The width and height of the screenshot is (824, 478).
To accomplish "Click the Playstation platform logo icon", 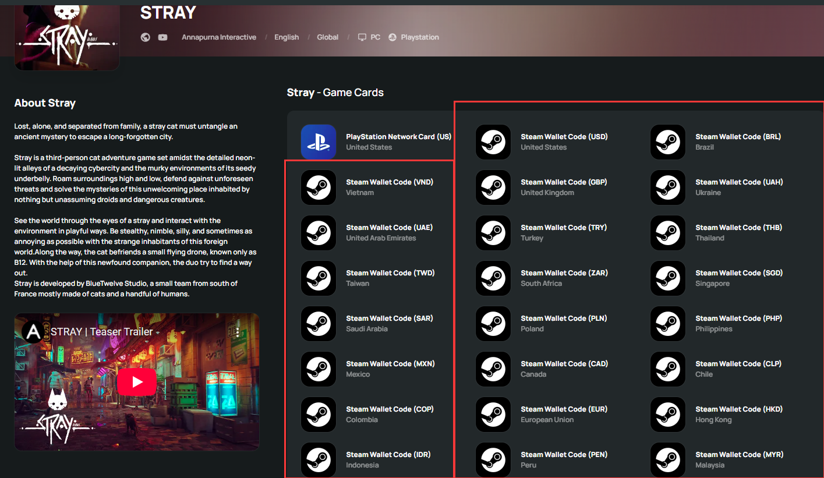I will pyautogui.click(x=392, y=37).
